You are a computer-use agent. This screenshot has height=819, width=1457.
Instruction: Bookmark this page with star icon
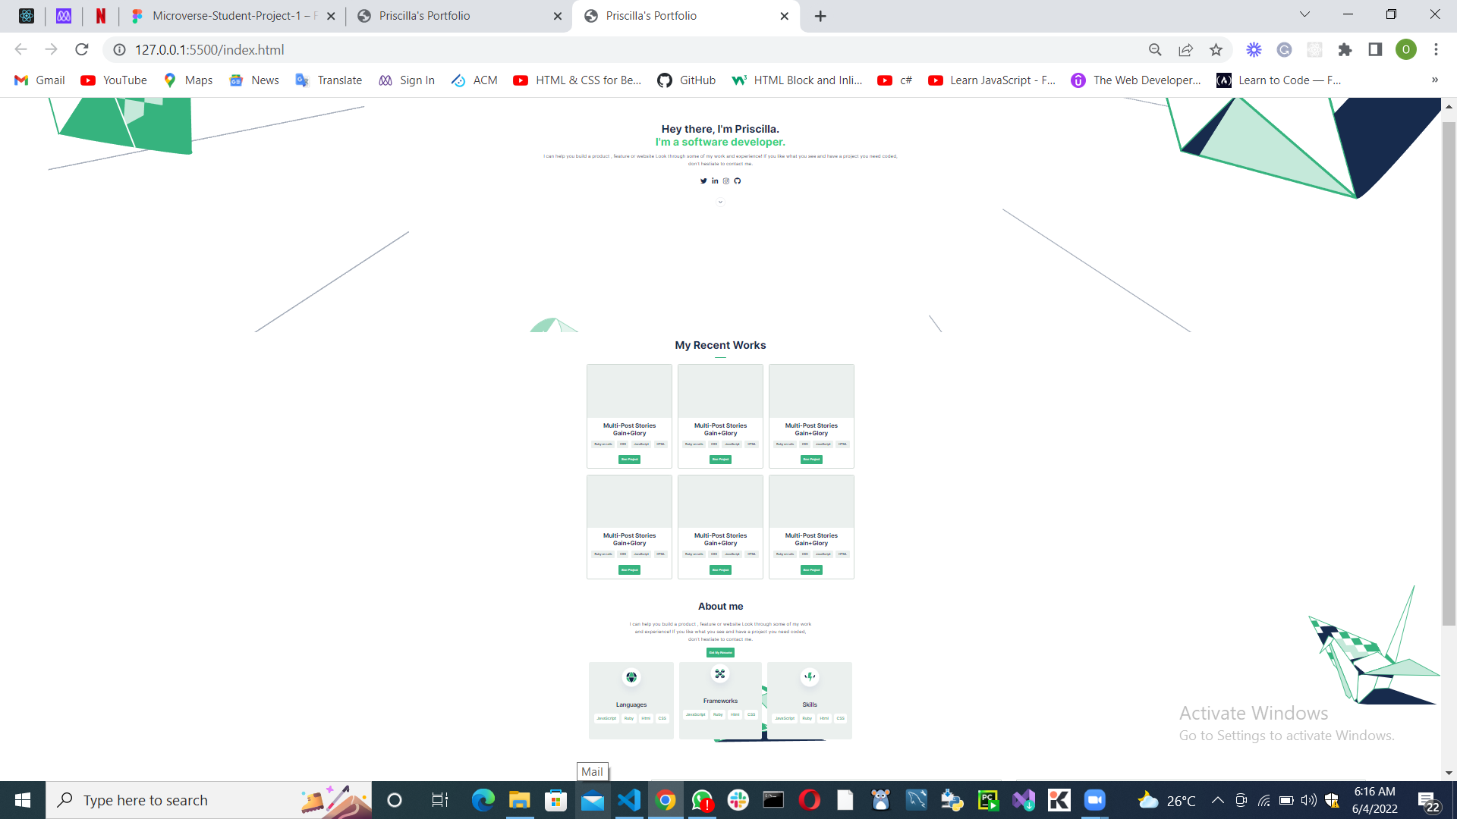1216,50
